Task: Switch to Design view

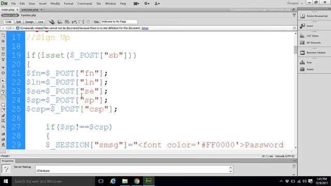Action: click(x=29, y=22)
